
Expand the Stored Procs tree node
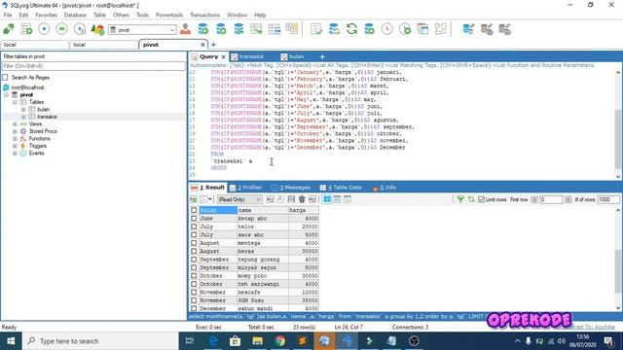(16, 131)
